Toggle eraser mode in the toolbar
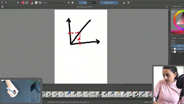The width and height of the screenshot is (184, 104). point(69,3)
